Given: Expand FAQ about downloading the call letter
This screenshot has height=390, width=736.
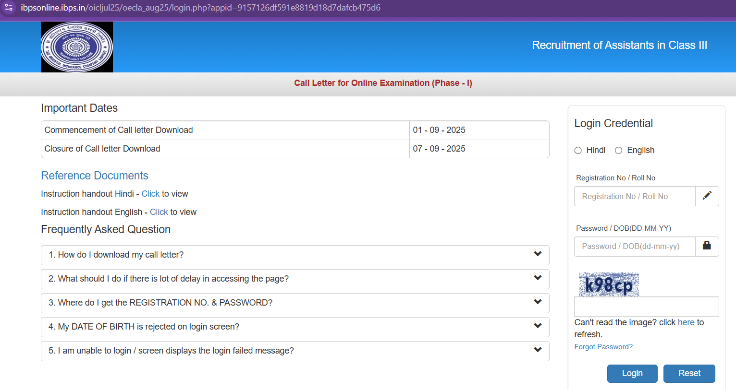Looking at the screenshot, I should [294, 255].
